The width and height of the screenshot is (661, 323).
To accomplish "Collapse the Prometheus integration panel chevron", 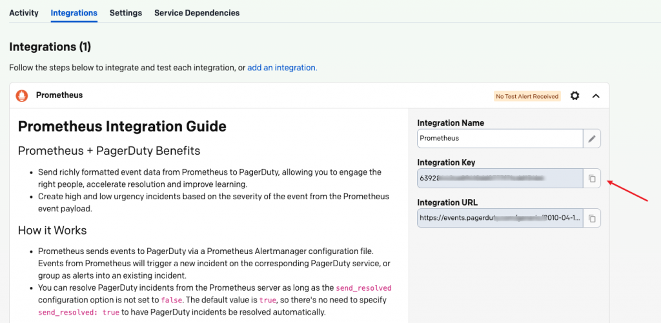I will pos(596,96).
